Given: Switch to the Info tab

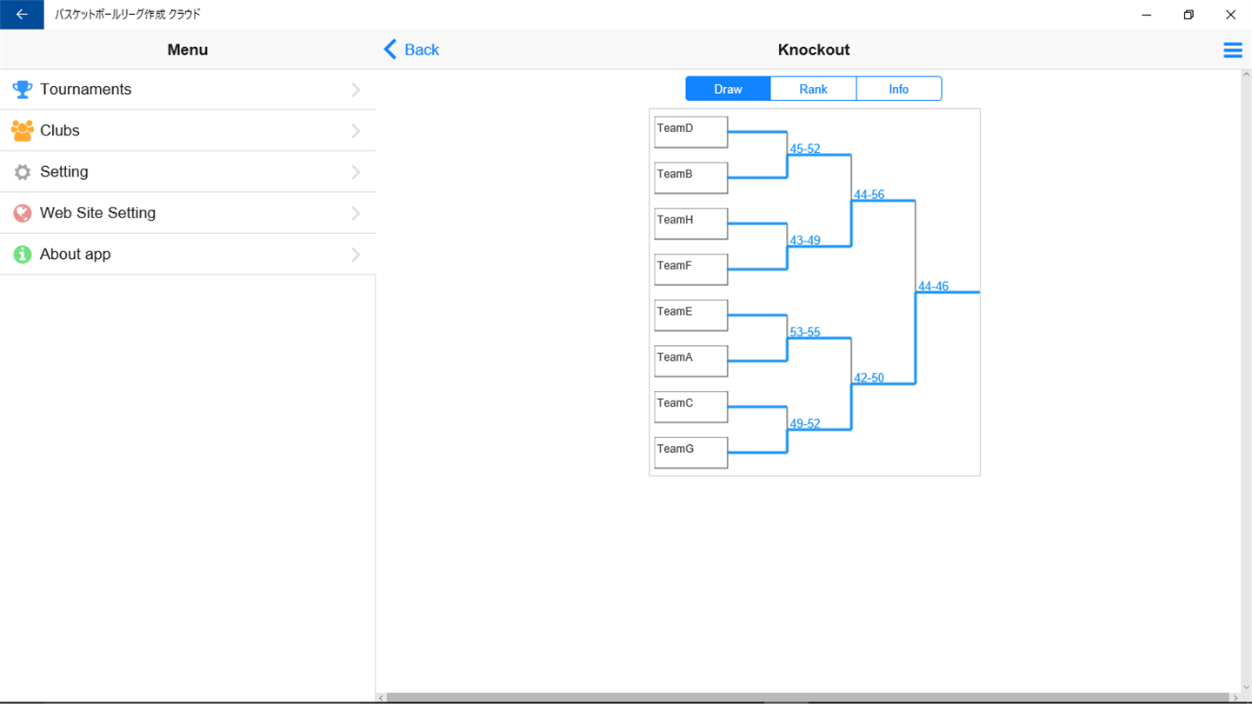Looking at the screenshot, I should pos(898,89).
